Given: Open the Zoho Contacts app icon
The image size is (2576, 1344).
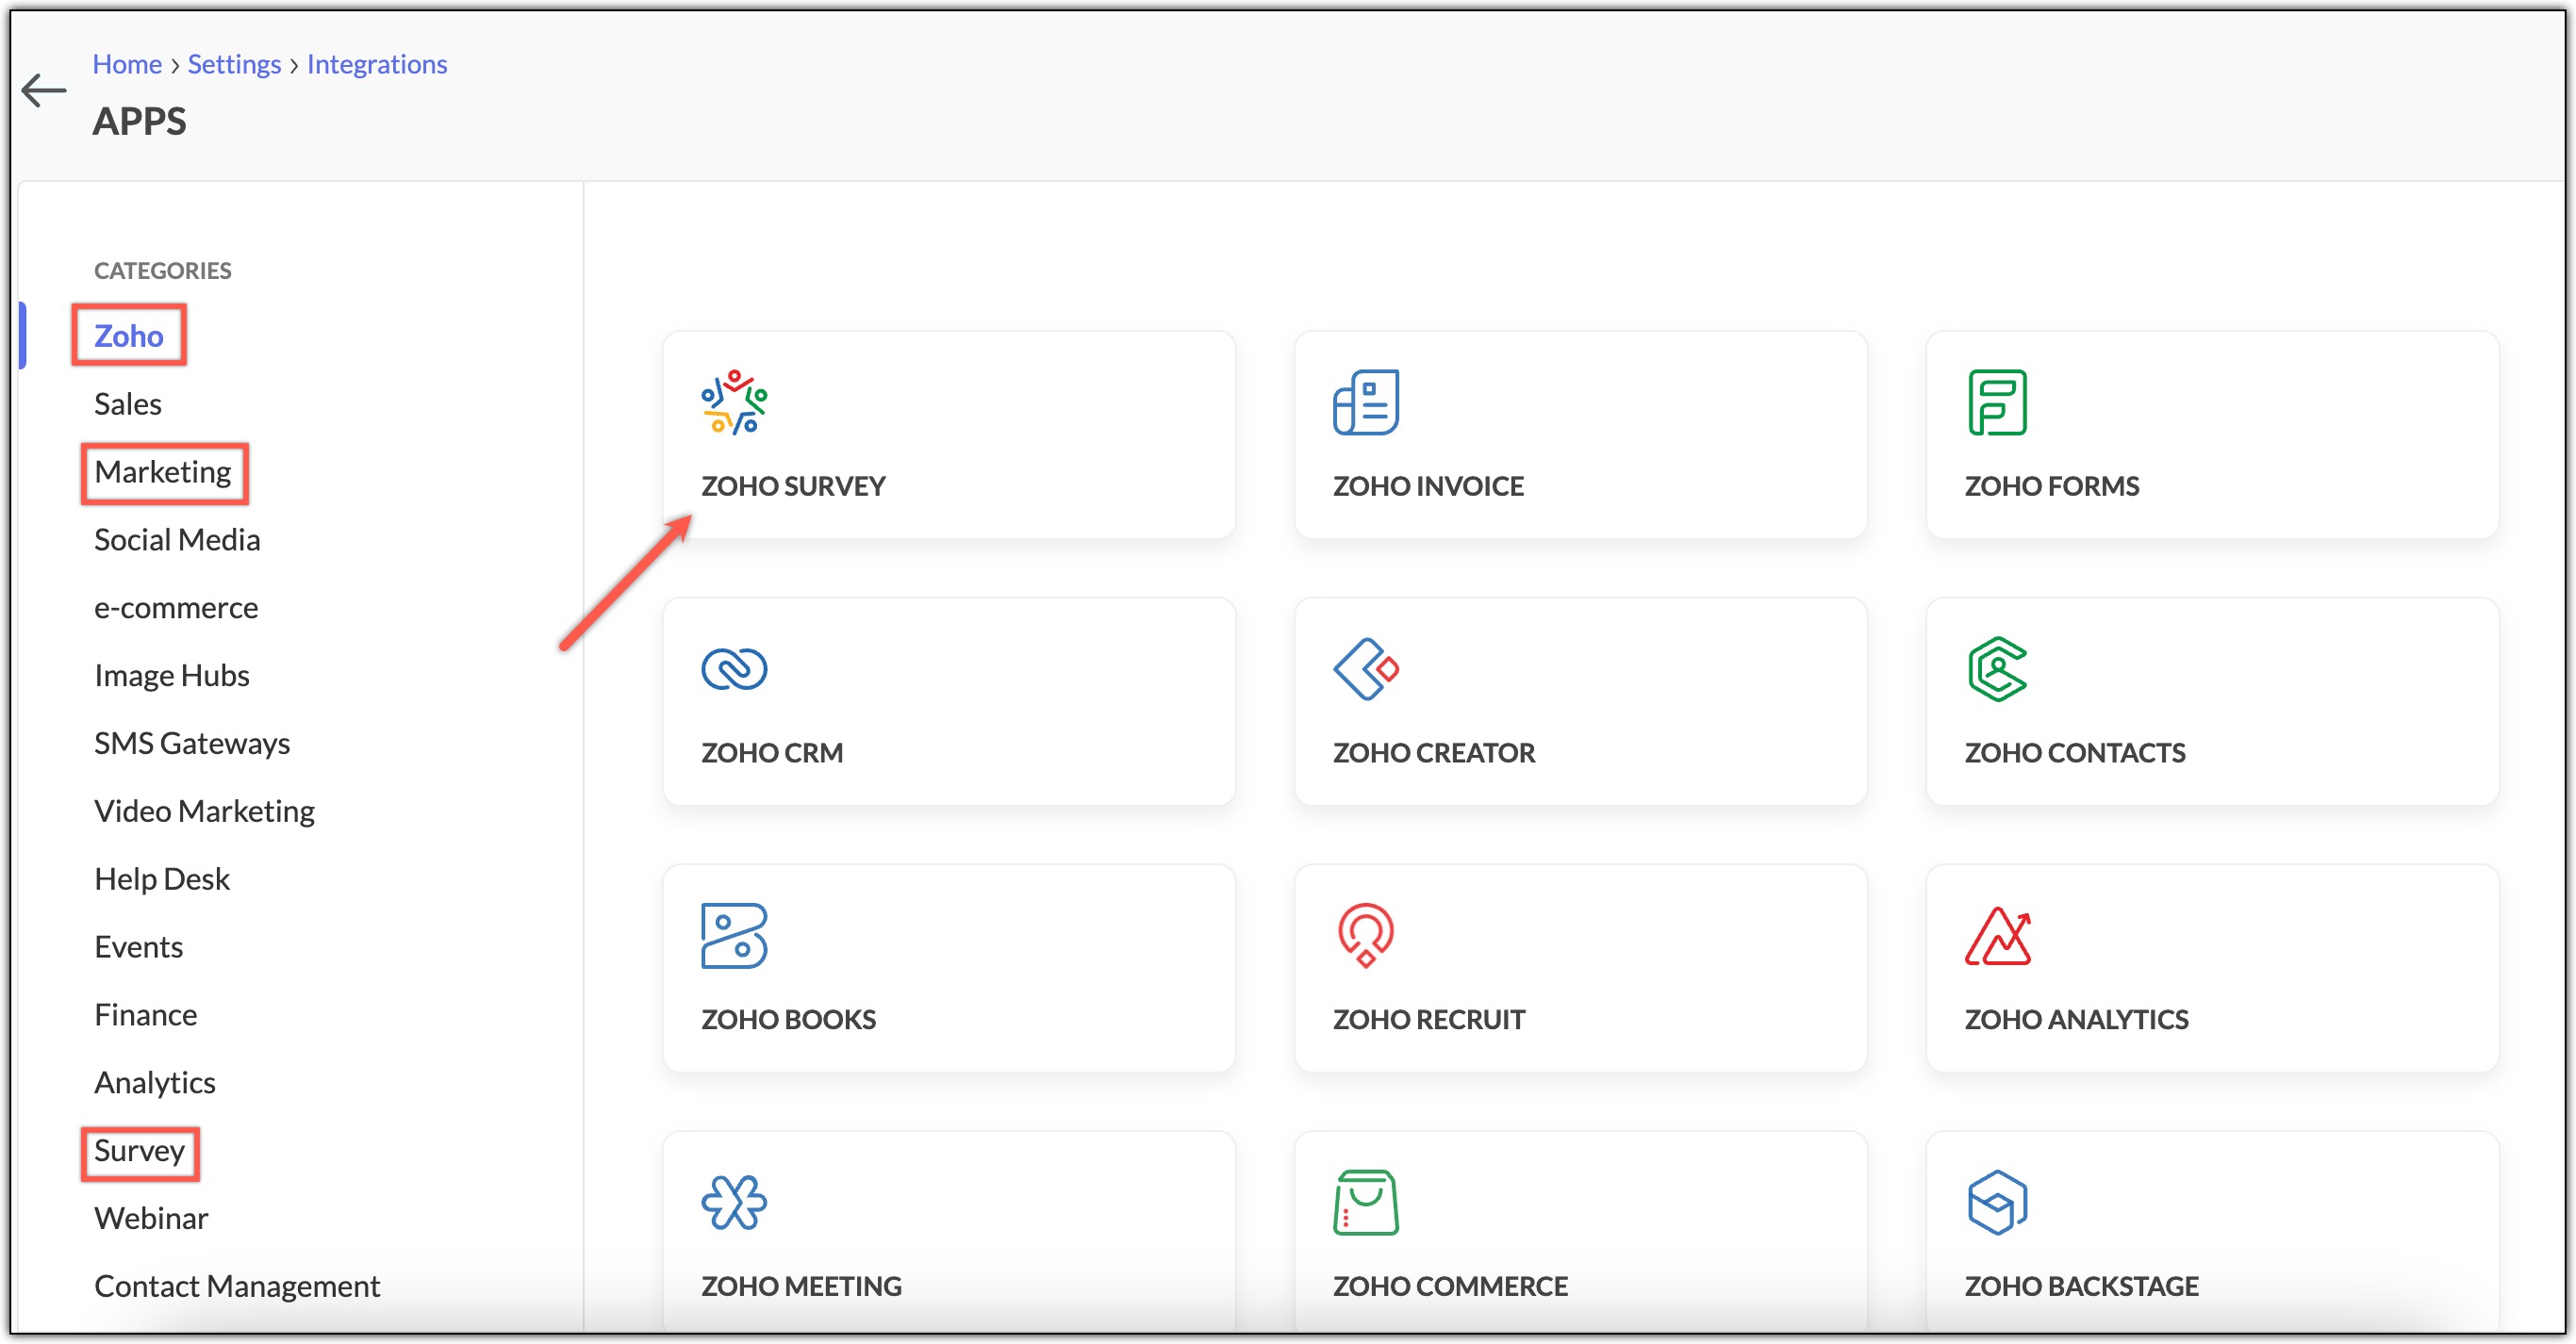Looking at the screenshot, I should coord(1997,668).
